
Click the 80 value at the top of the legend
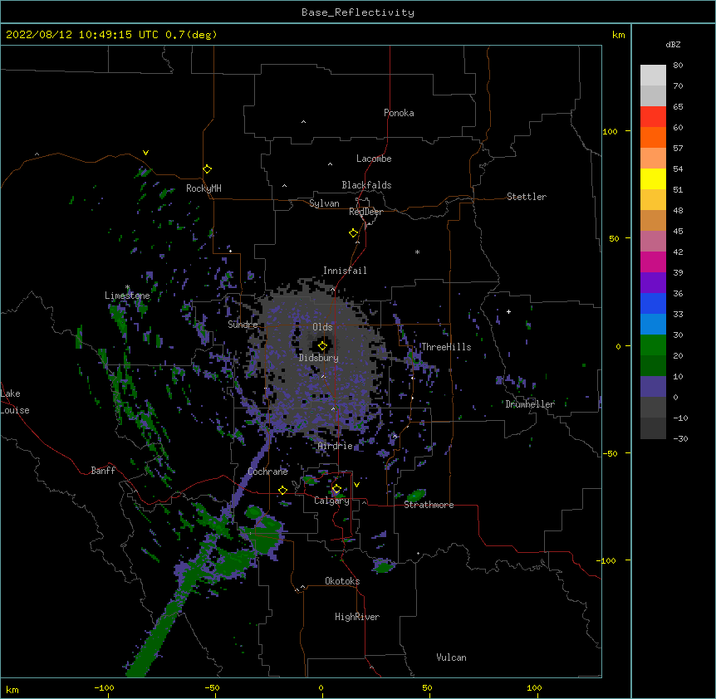[x=678, y=65]
